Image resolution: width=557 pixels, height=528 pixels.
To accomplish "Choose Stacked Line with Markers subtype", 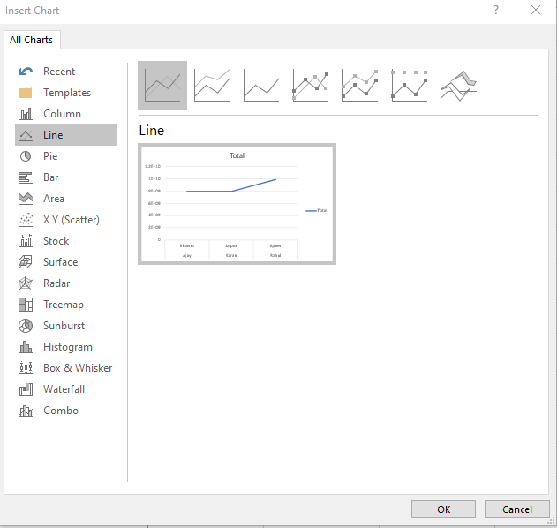I will [x=360, y=86].
